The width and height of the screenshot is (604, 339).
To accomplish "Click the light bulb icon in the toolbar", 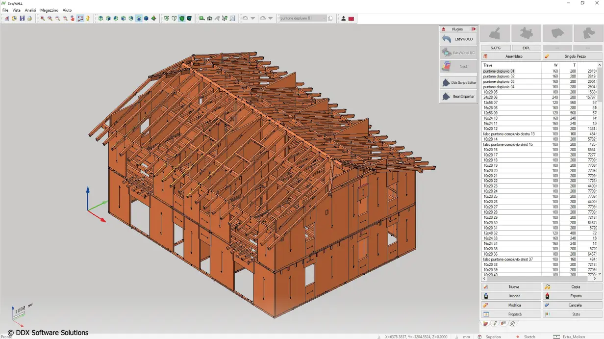I will pos(88,18).
